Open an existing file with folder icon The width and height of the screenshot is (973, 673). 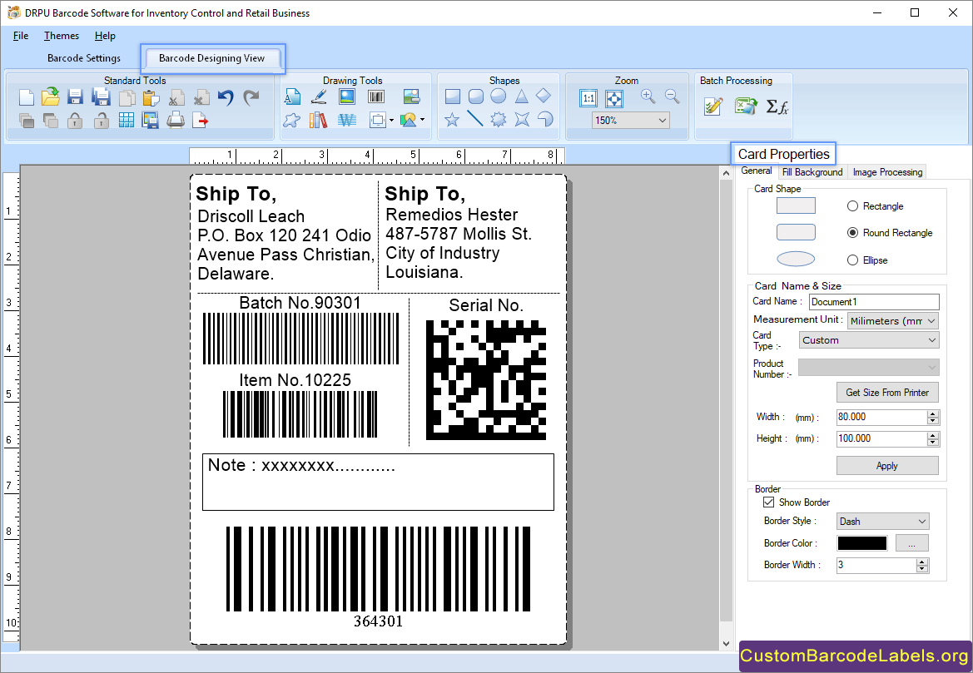[50, 96]
